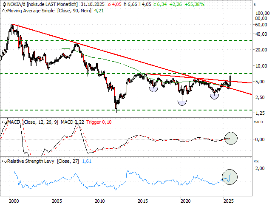Click the 40,00 price axis label
The width and height of the screenshot is (272, 204).
(261, 34)
